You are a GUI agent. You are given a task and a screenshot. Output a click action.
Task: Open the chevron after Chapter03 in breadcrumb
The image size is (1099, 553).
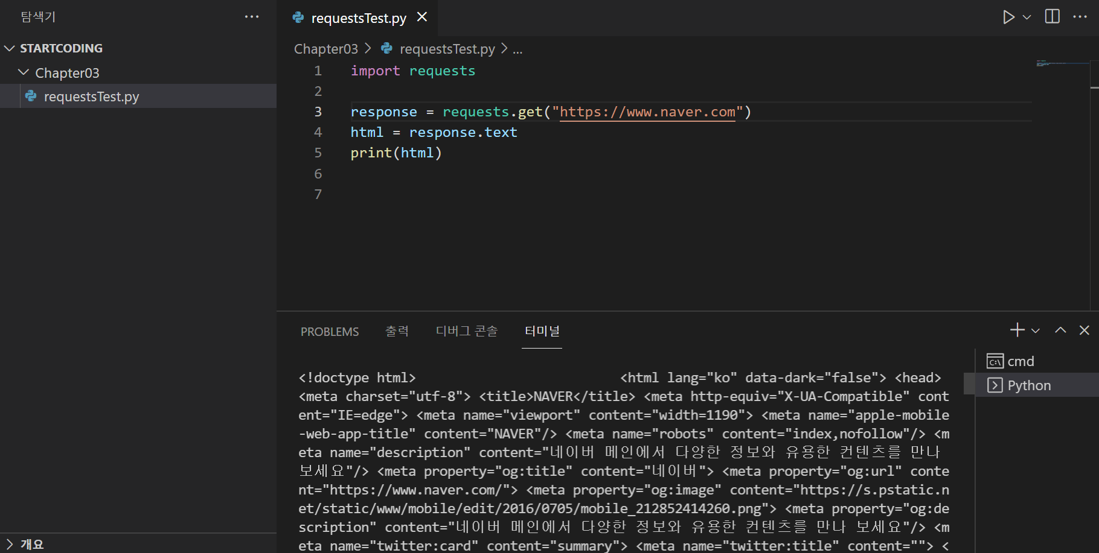coord(368,48)
